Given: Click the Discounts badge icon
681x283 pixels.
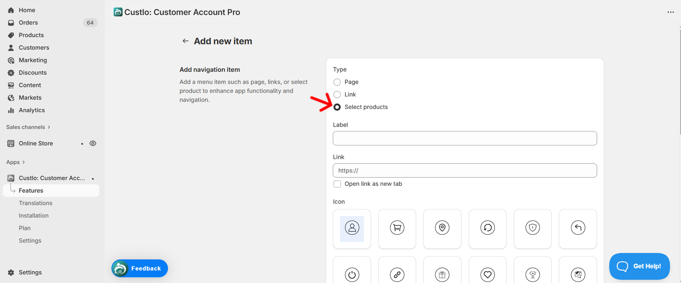Looking at the screenshot, I should (x=11, y=73).
